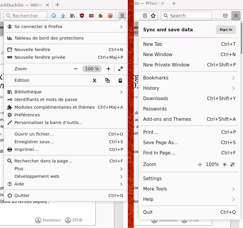Click the cookie extension icon
This screenshot has width=243, height=228.
tap(101, 16)
